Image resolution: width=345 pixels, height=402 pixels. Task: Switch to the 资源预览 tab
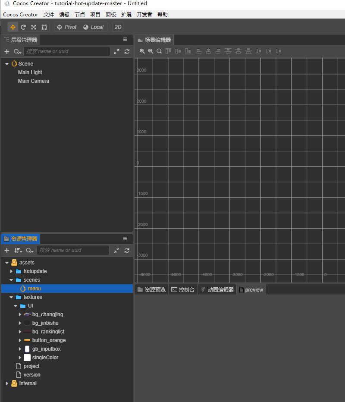(151, 290)
